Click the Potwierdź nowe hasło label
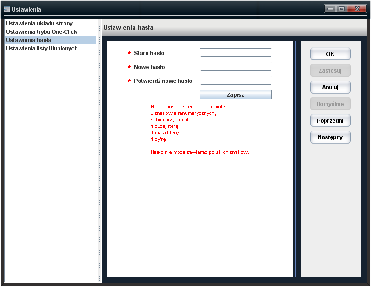371x287 pixels. pos(163,81)
